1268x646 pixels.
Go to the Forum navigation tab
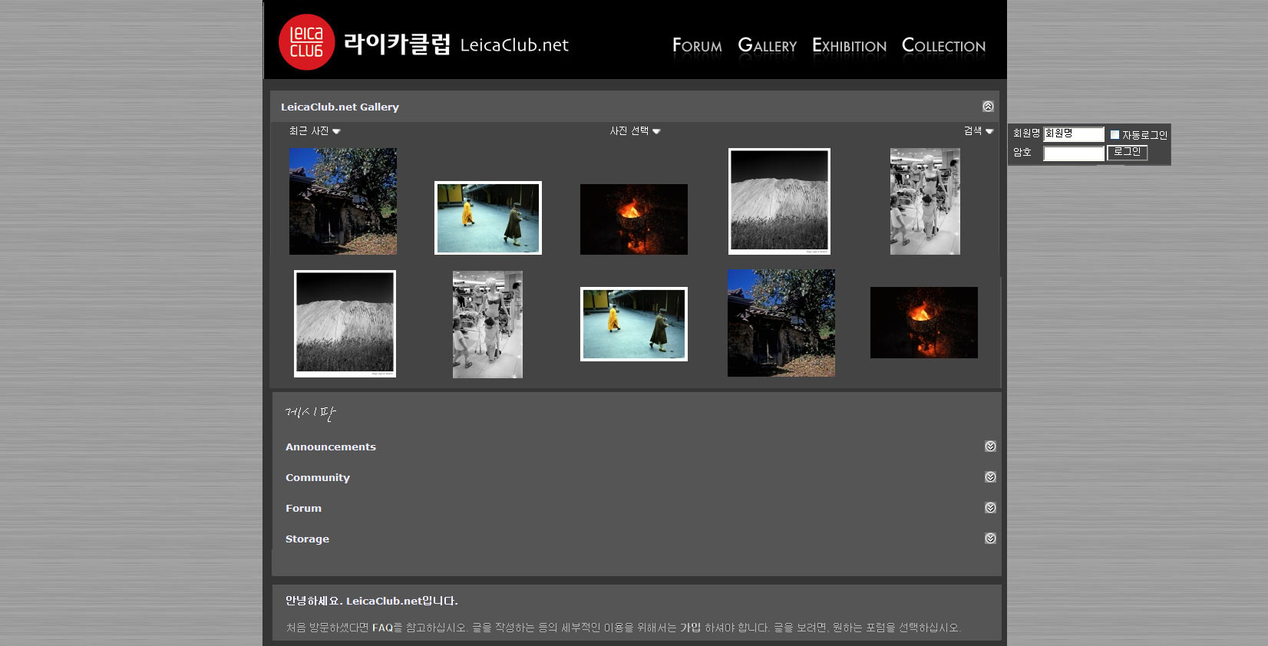(697, 46)
